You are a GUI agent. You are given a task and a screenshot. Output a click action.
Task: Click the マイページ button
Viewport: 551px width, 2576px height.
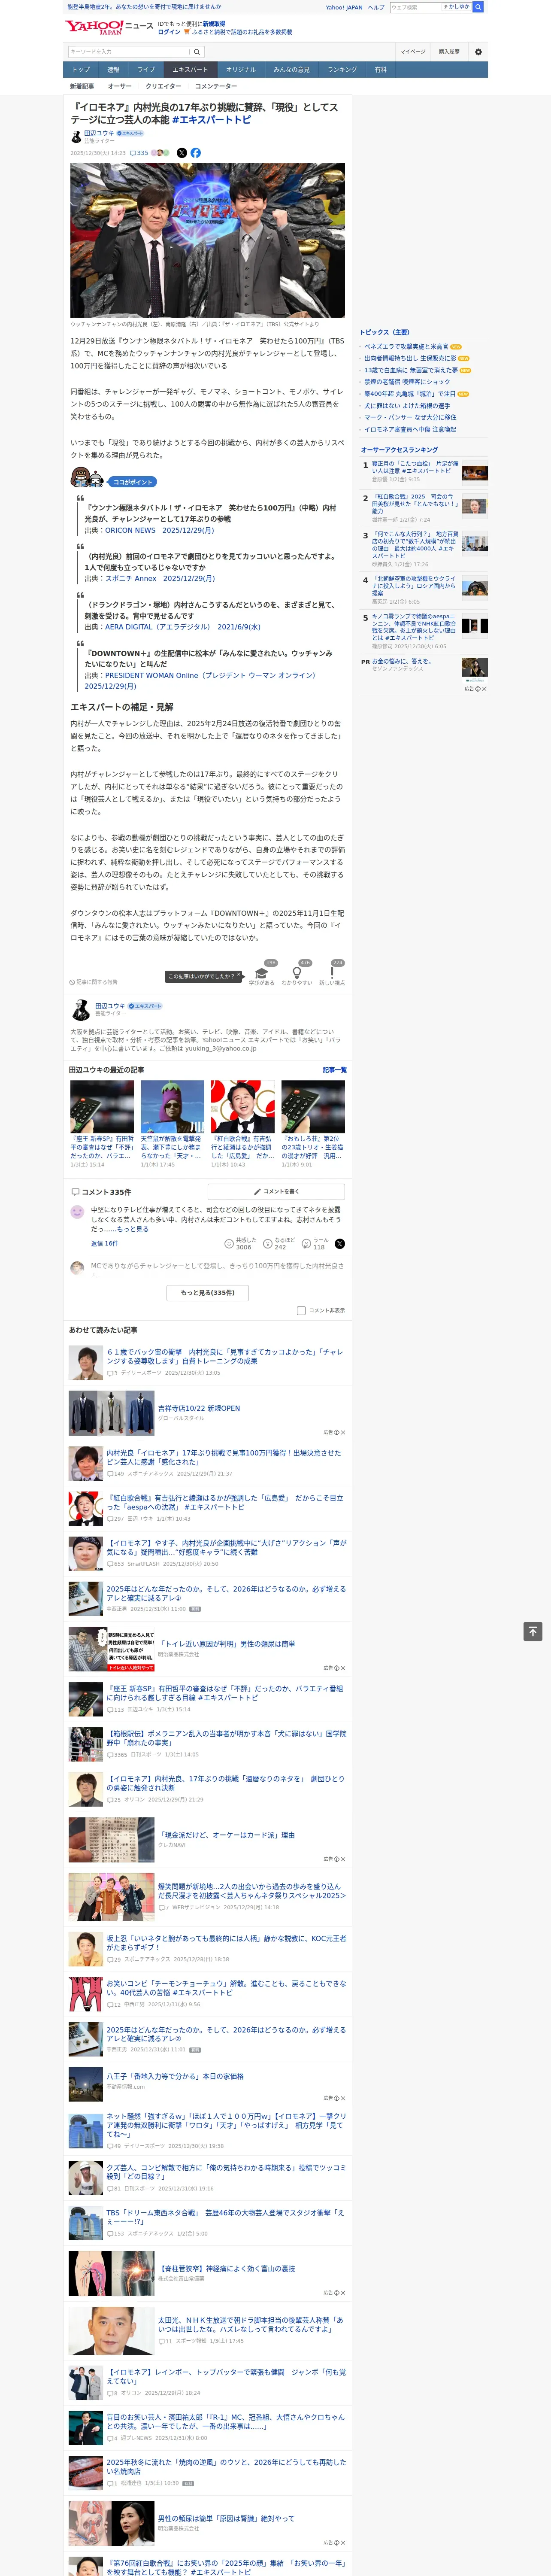pyautogui.click(x=413, y=52)
